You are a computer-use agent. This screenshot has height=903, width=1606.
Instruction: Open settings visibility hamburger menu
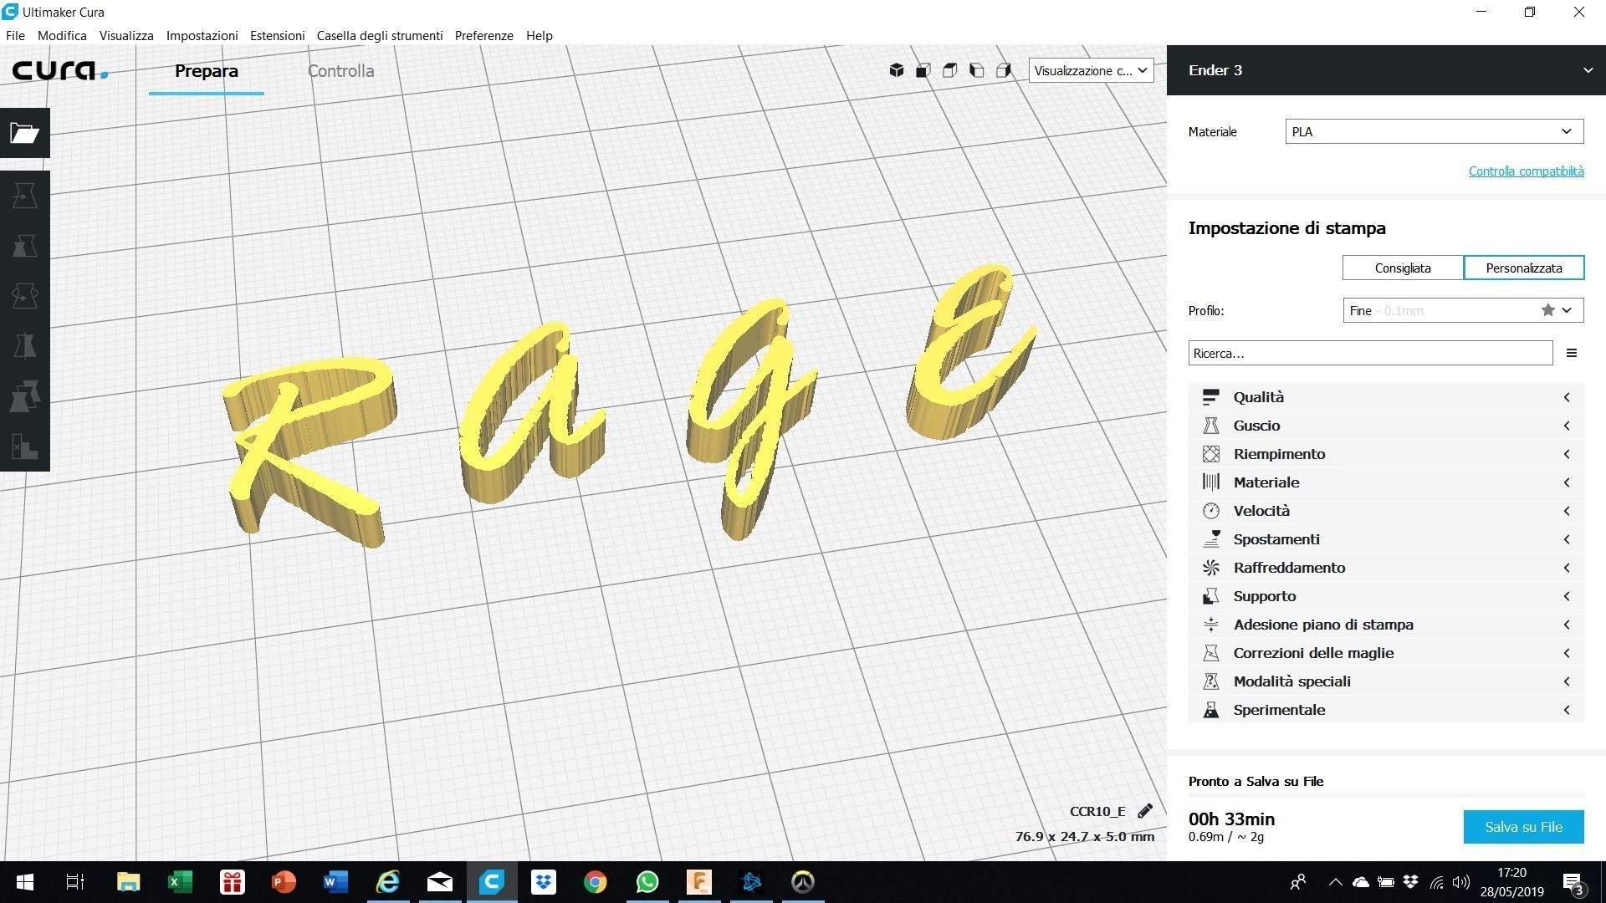(x=1572, y=353)
